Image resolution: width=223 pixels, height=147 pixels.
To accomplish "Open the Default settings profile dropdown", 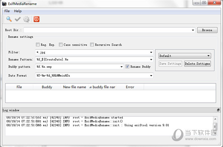I will point(185,56).
